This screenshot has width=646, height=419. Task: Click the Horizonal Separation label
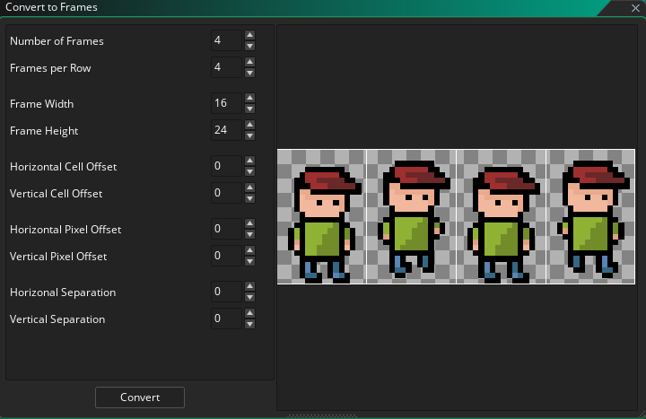pos(63,292)
